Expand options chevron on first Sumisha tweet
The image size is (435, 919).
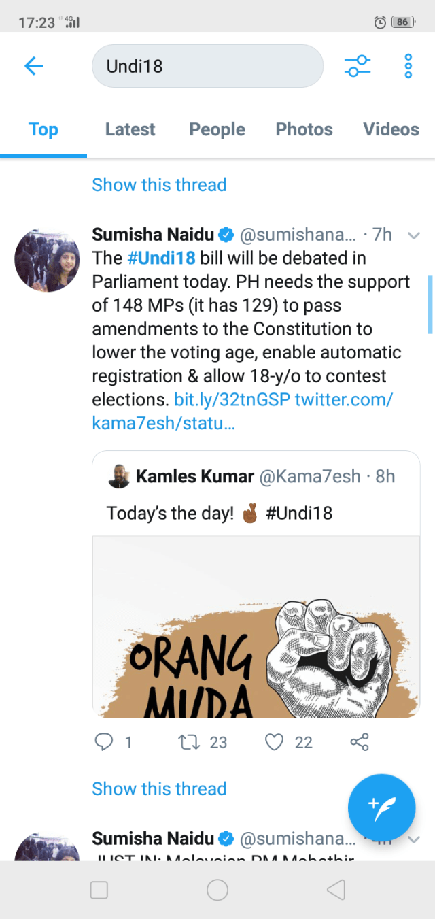(413, 235)
